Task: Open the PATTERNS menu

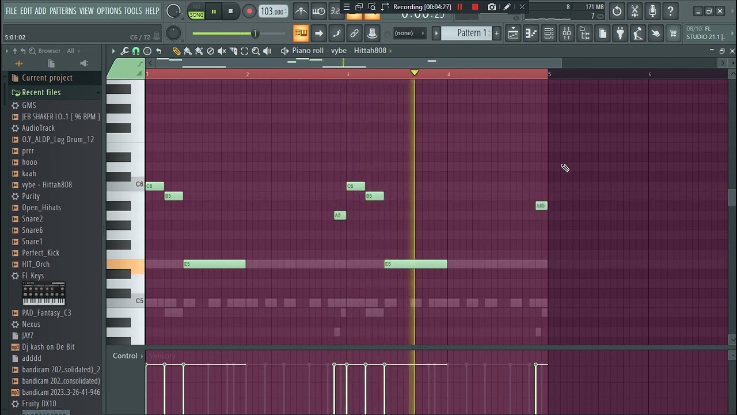Action: pos(63,11)
